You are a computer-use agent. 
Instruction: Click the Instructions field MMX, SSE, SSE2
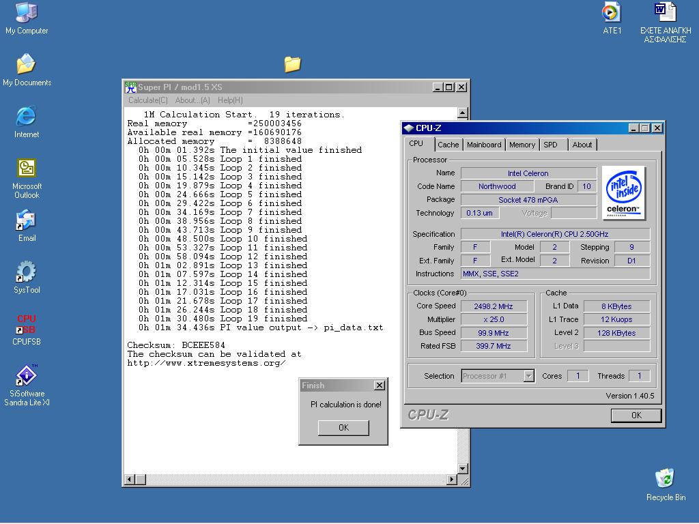pos(555,274)
